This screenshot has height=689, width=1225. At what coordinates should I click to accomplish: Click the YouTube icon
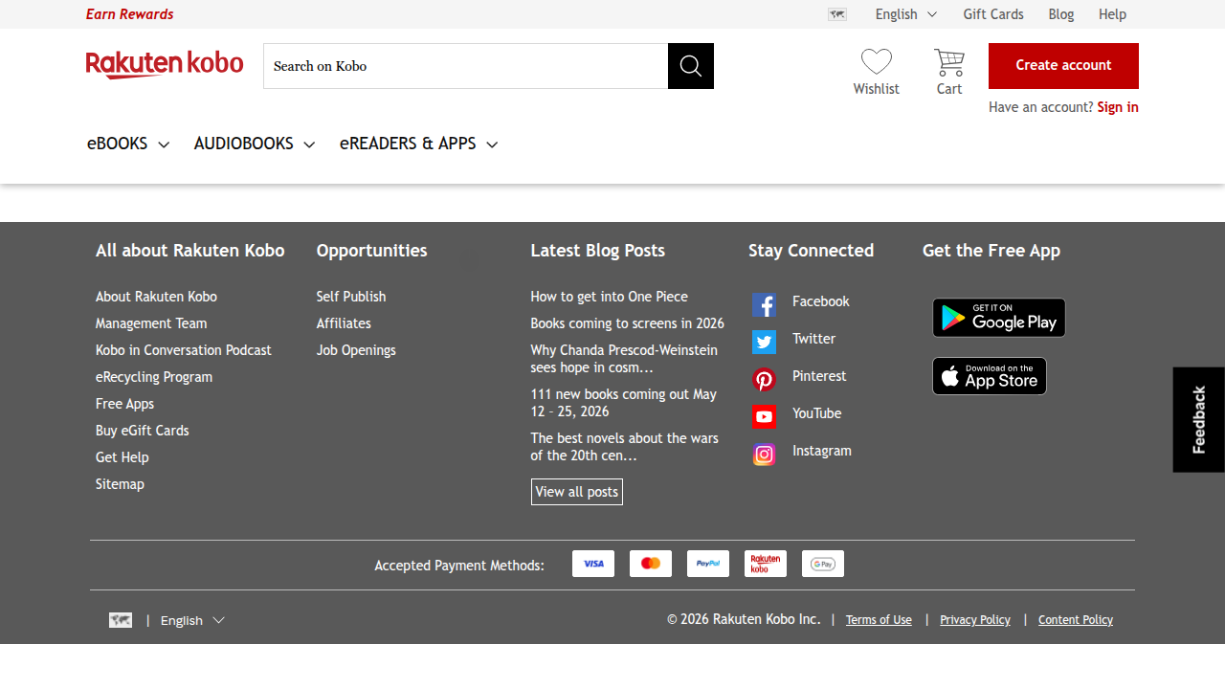coord(764,416)
